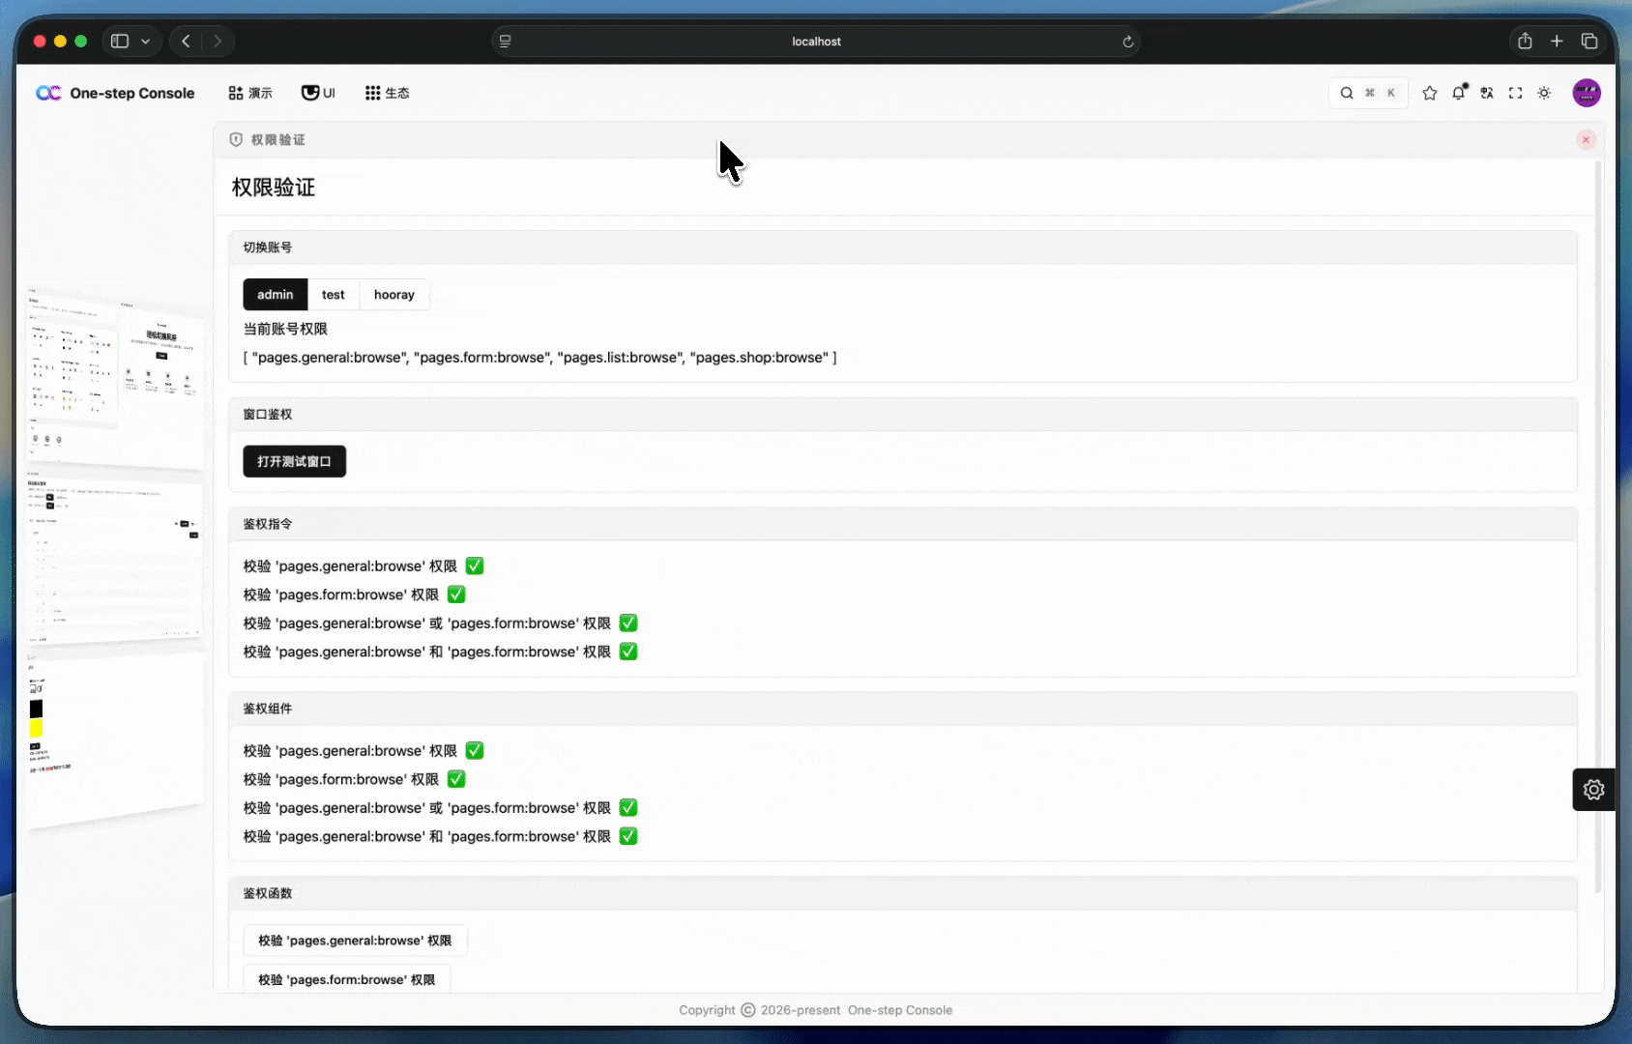Click the page settings icon in address bar
This screenshot has height=1044, width=1632.
click(x=505, y=42)
